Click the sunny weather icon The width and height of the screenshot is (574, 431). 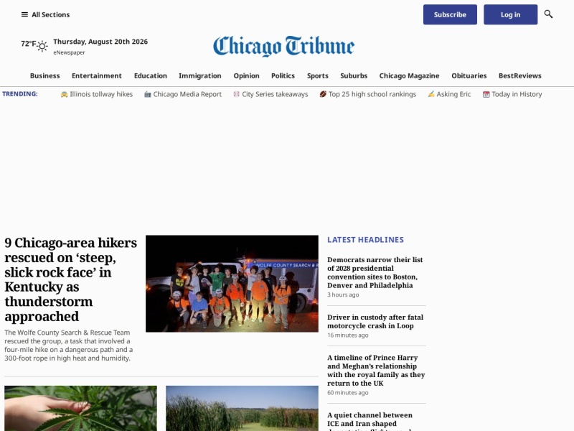(x=42, y=46)
